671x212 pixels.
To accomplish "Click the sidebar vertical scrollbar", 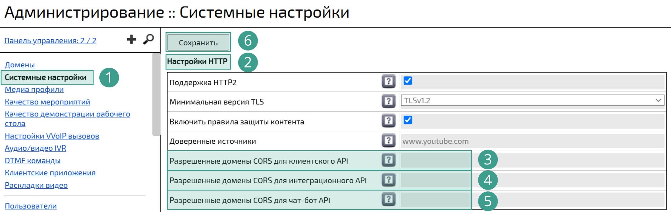I will pos(156,95).
